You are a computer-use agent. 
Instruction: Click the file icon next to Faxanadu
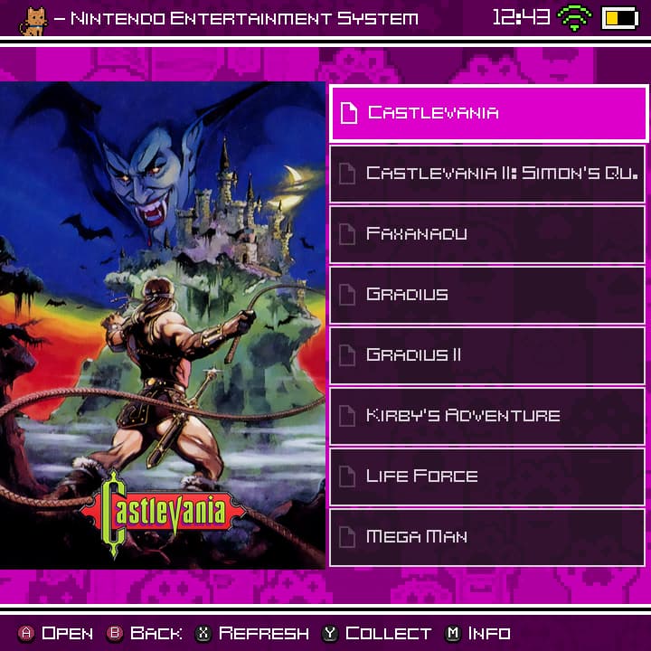click(346, 234)
